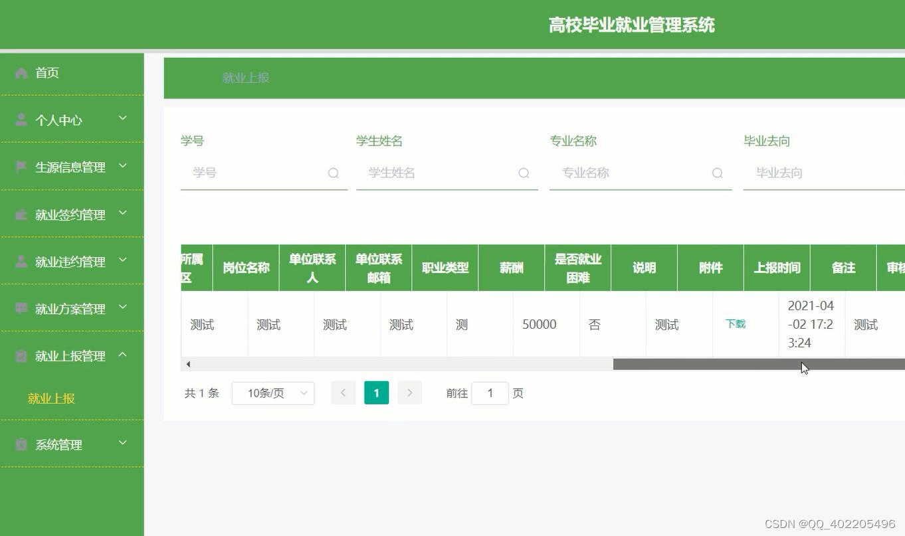This screenshot has width=905, height=536.
Task: Open the 就业上报 tab header
Action: (245, 78)
